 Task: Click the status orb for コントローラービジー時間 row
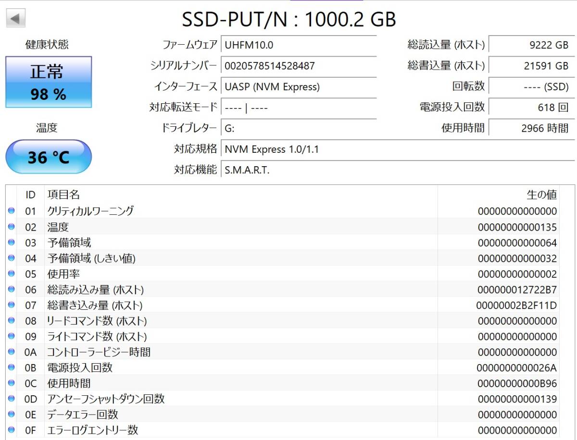tap(12, 352)
